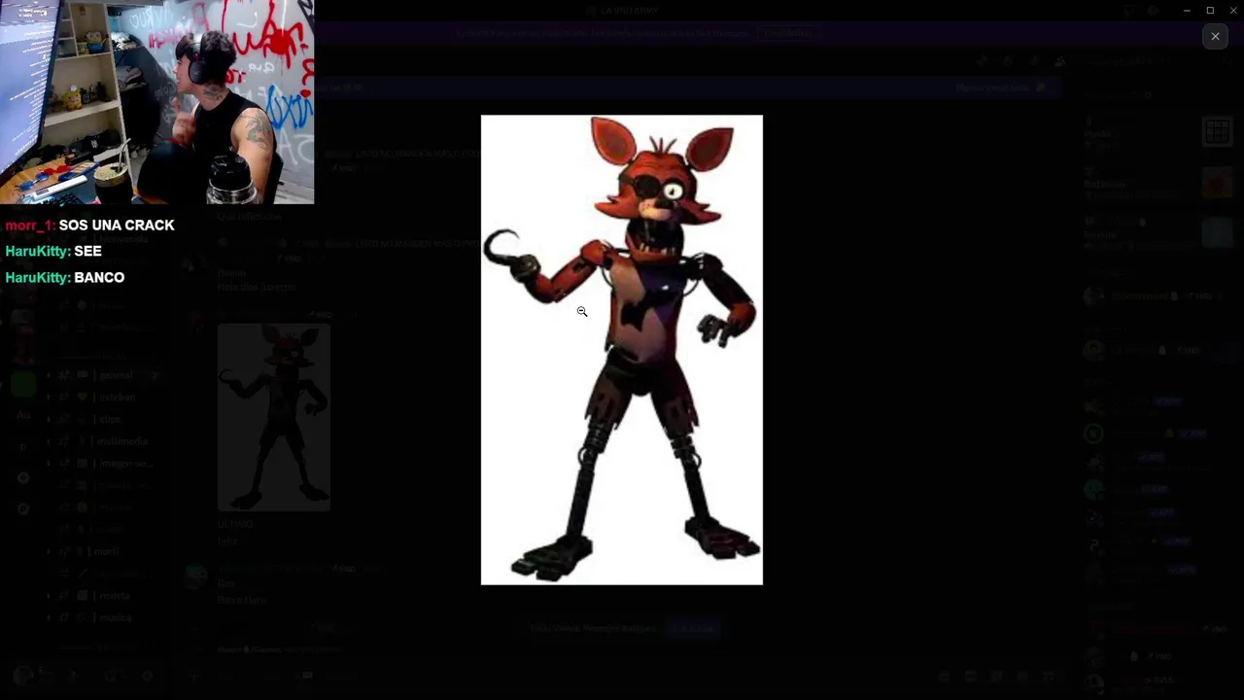Click the member list people icon

coord(1059,60)
